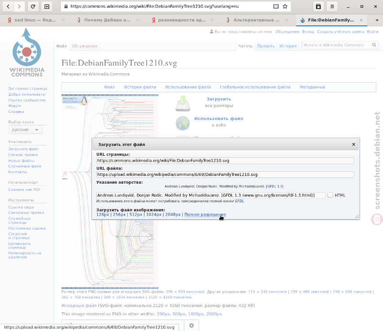Go back to the previous page
This screenshot has height=331, width=383.
pyautogui.click(x=8, y=7)
